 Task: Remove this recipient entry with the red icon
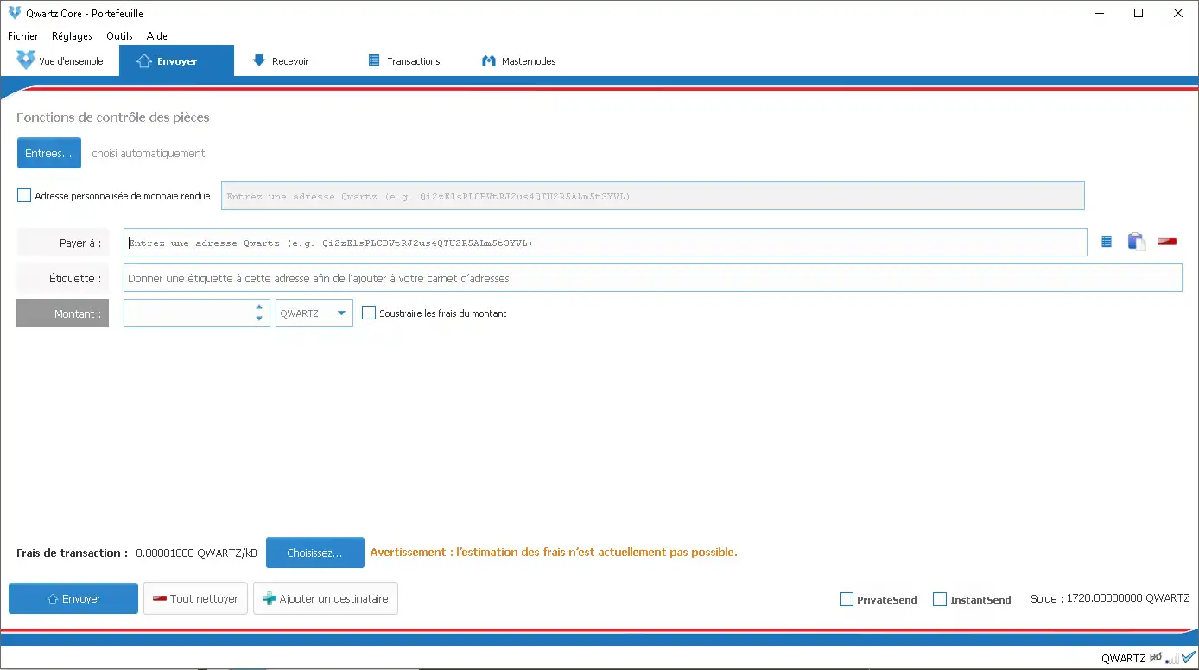pyautogui.click(x=1167, y=242)
